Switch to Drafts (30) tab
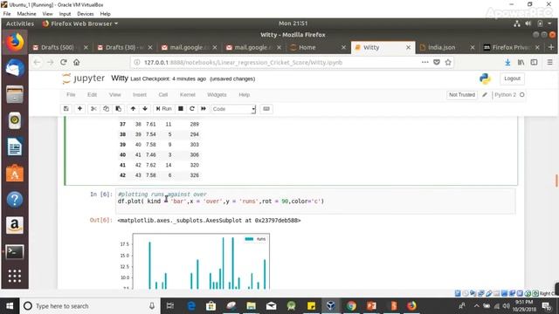This screenshot has height=314, width=559. pyautogui.click(x=124, y=47)
